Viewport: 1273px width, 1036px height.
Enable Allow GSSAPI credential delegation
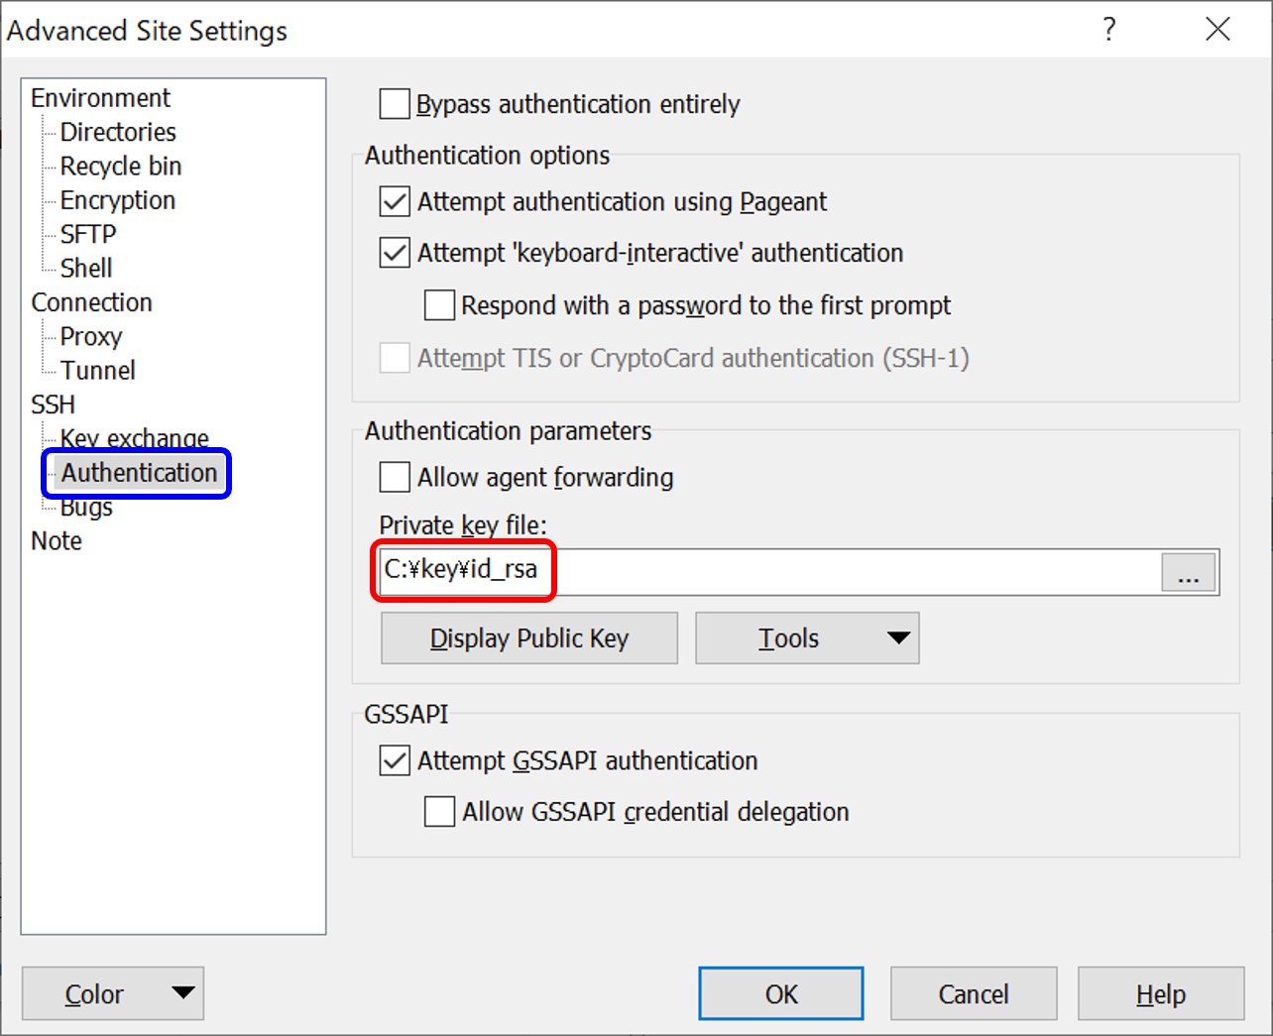pos(439,812)
